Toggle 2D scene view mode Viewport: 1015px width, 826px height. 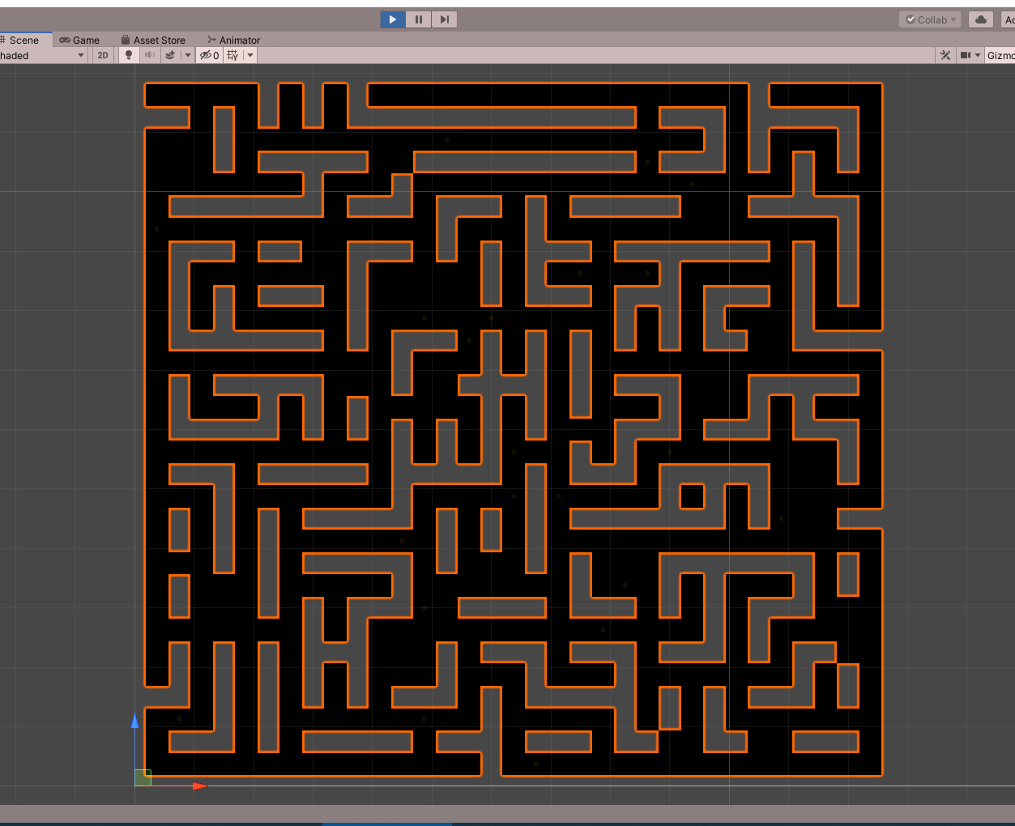[x=103, y=55]
